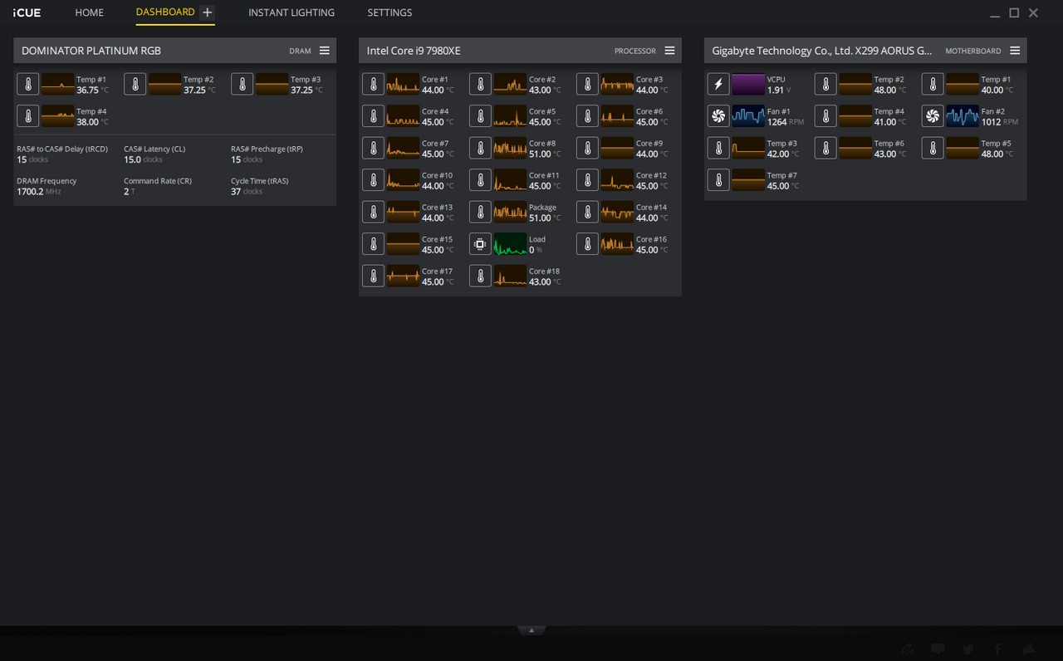This screenshot has width=1063, height=661.
Task: Click Core #1 thermometer icon
Action: [373, 84]
